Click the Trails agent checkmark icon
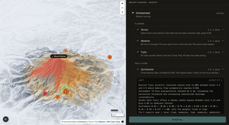229x125 pixels. [x=138, y=52]
